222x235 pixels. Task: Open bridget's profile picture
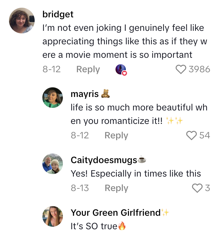[22, 21]
